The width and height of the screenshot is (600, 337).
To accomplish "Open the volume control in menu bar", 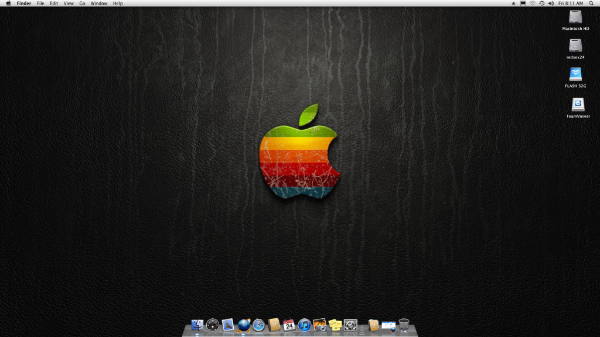I will click(x=551, y=4).
